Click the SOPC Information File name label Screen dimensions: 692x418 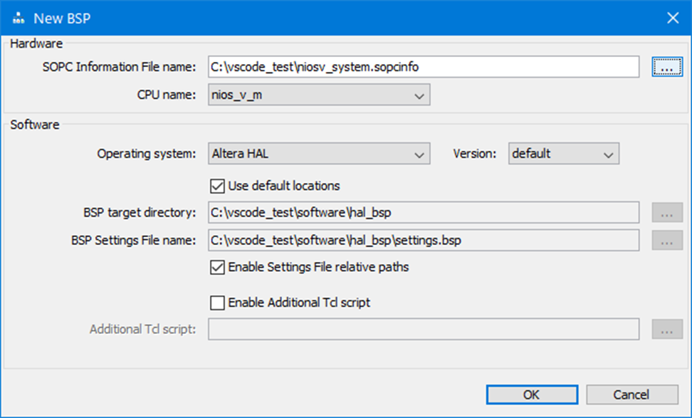pos(119,67)
